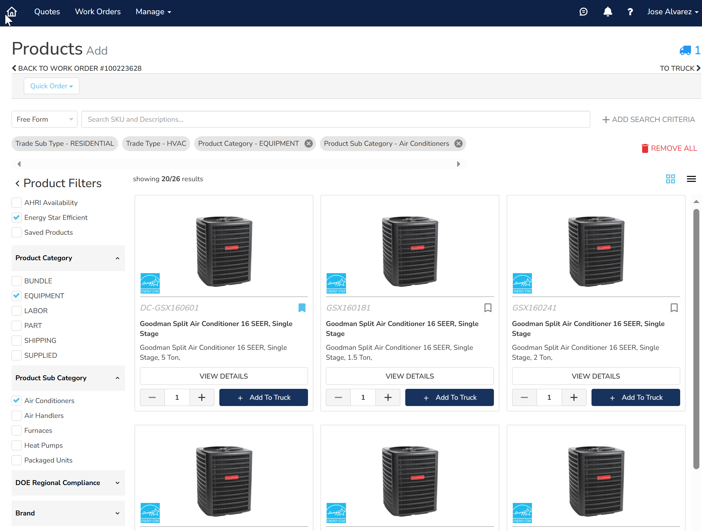702x531 pixels.
Task: View details for GSX160241
Action: pos(596,376)
